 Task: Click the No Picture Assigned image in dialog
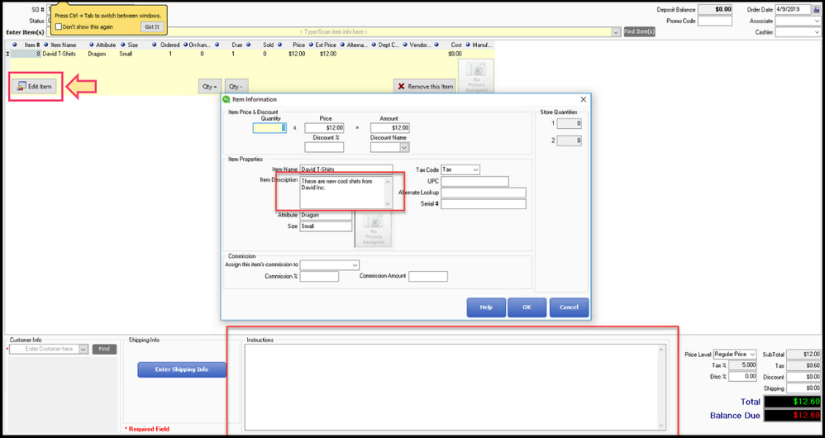tap(374, 230)
